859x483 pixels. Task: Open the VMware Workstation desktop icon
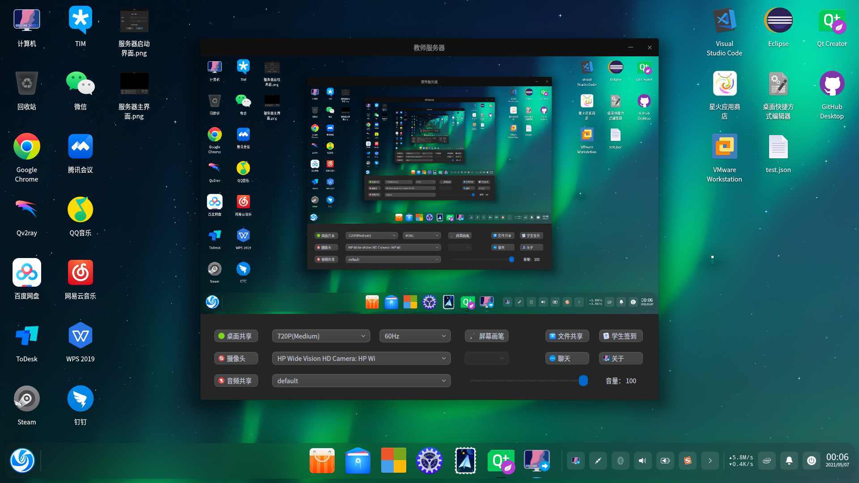[724, 147]
